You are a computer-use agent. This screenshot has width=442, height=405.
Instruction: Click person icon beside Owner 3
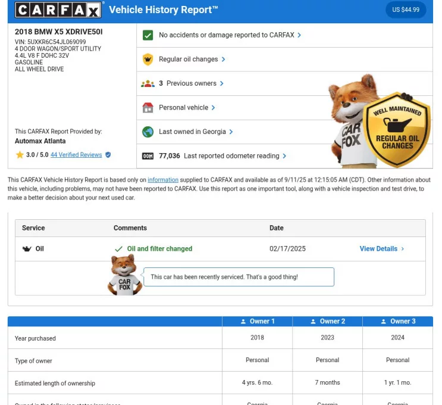tap(383, 322)
